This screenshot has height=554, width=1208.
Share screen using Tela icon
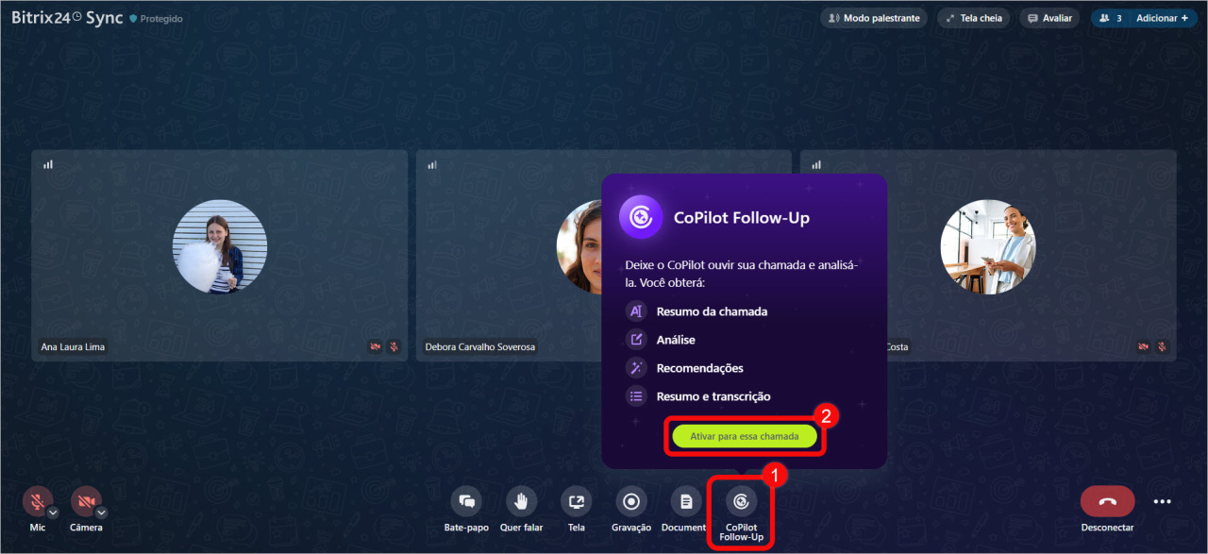(576, 501)
